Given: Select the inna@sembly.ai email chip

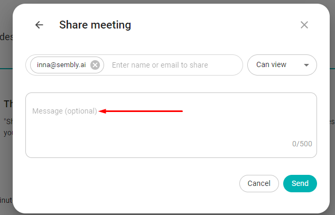Looking at the screenshot, I should tap(61, 65).
